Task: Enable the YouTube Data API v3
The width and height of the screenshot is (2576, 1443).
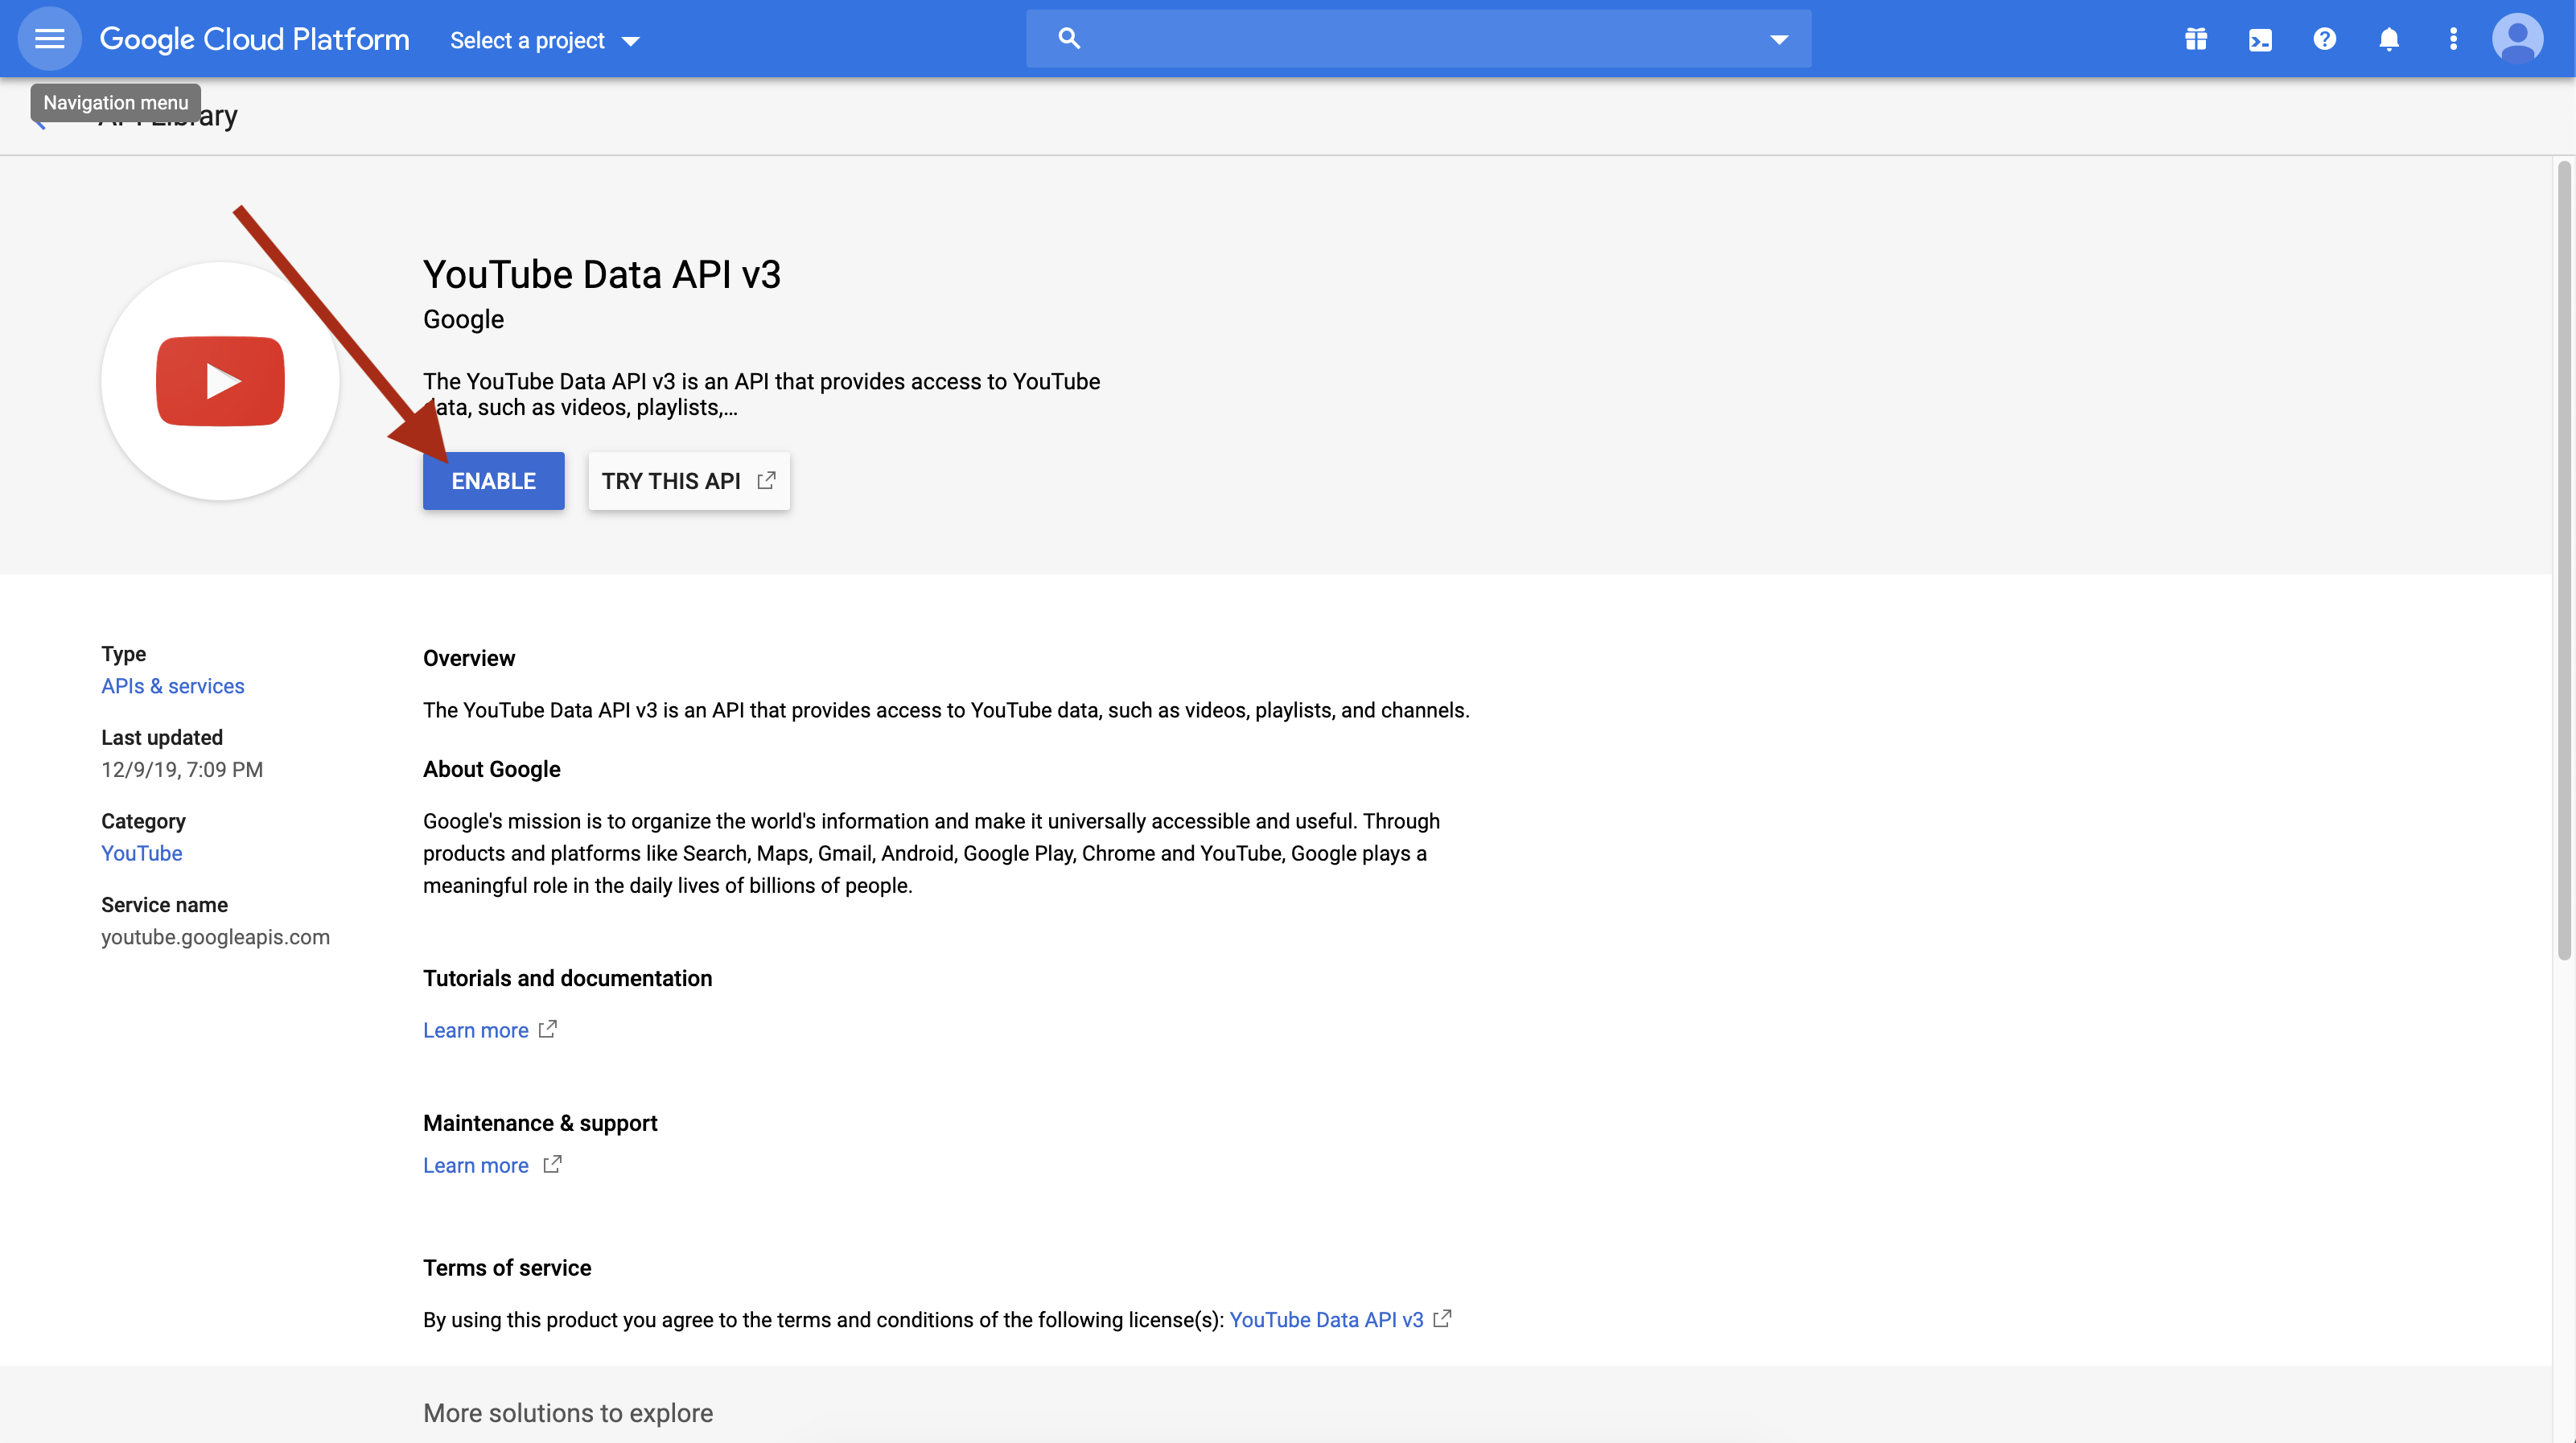Action: point(493,481)
